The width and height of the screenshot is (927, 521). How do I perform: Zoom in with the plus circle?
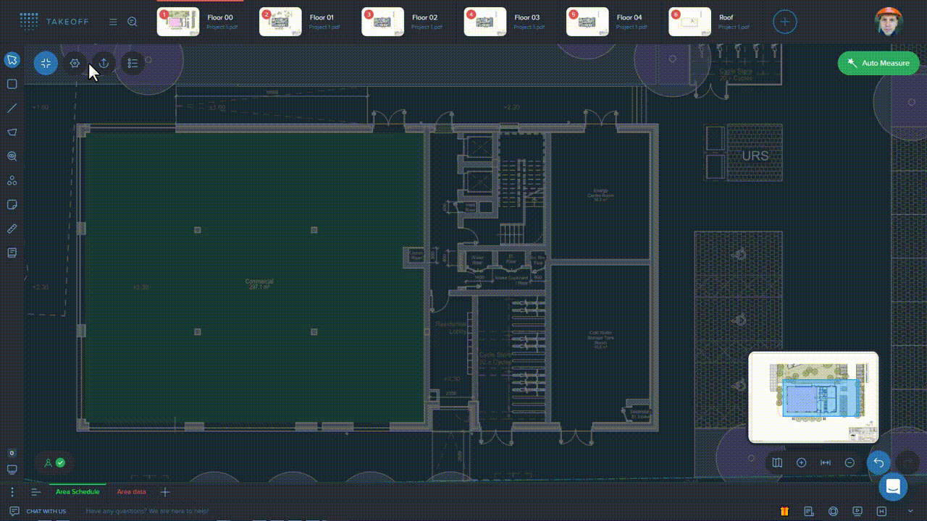click(801, 462)
